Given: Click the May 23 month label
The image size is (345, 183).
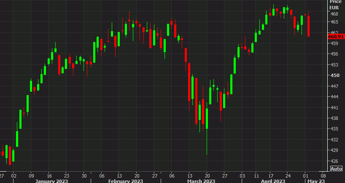Looking at the screenshot, I should tap(316, 181).
